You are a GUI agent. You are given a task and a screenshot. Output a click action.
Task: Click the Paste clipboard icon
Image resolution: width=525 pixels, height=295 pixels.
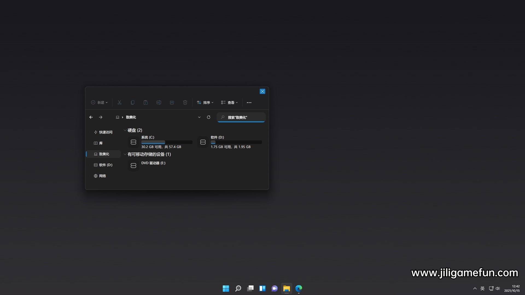click(146, 102)
